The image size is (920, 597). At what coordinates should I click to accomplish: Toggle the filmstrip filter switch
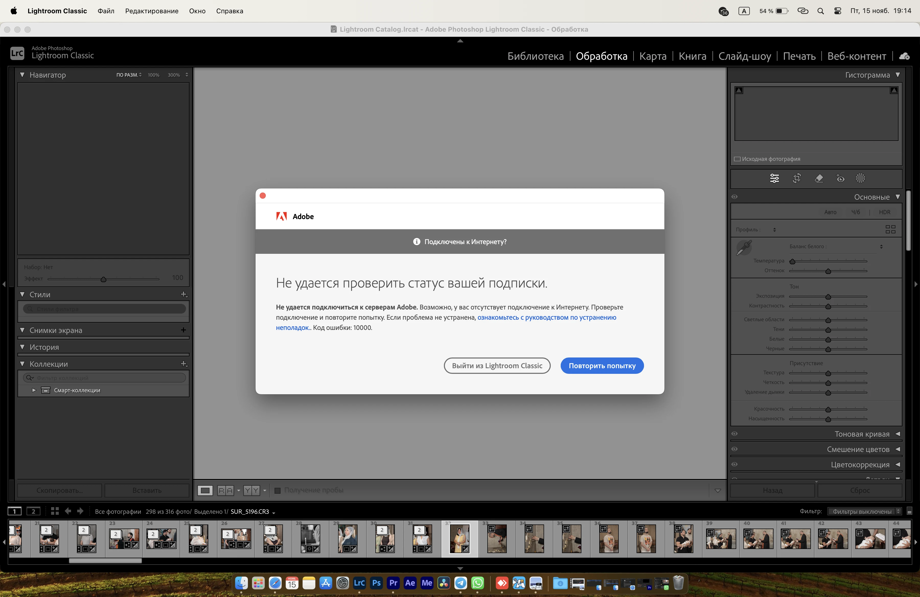point(909,511)
